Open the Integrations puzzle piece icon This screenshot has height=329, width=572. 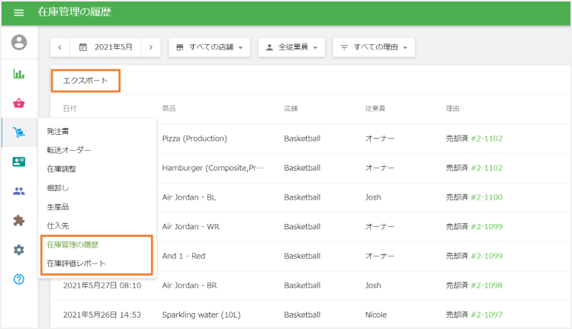click(x=19, y=220)
